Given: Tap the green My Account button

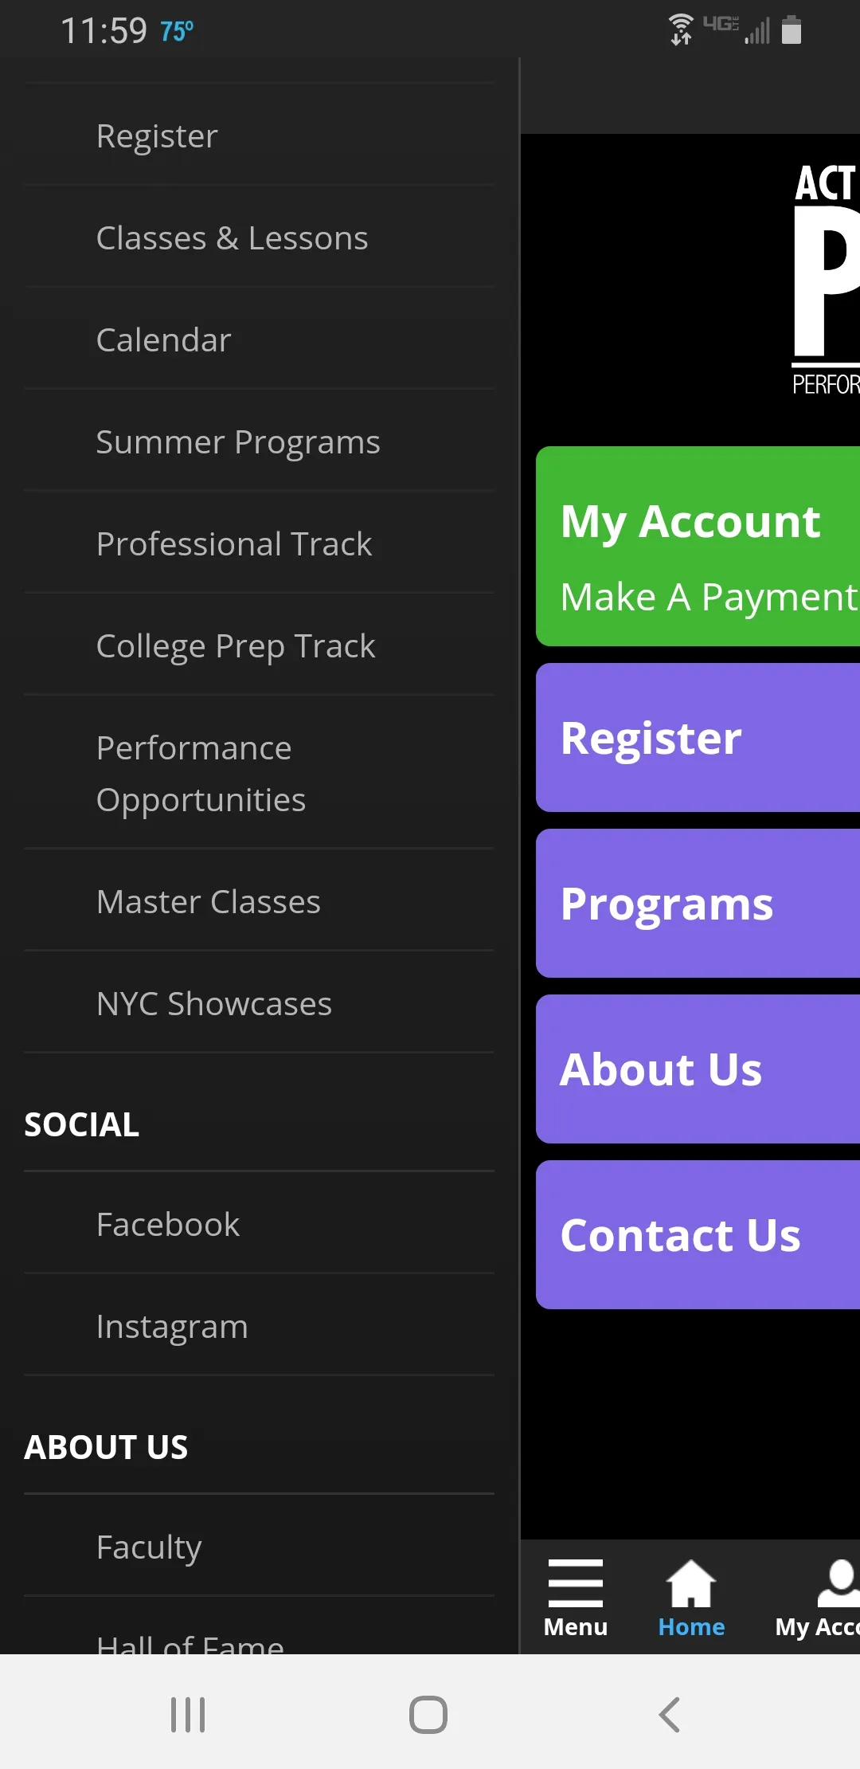Looking at the screenshot, I should (698, 546).
